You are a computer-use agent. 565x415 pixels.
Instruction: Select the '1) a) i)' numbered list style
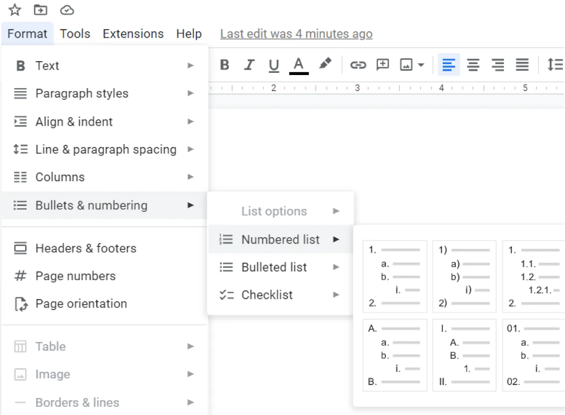pos(464,276)
